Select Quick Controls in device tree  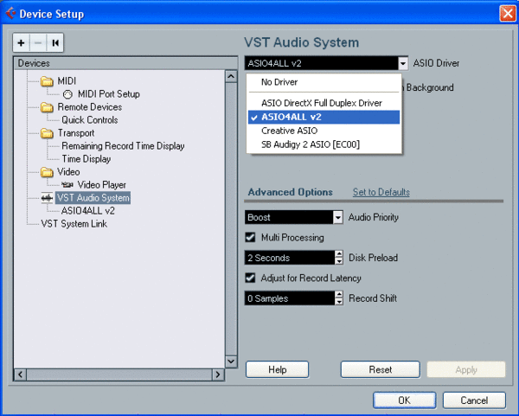(x=90, y=120)
